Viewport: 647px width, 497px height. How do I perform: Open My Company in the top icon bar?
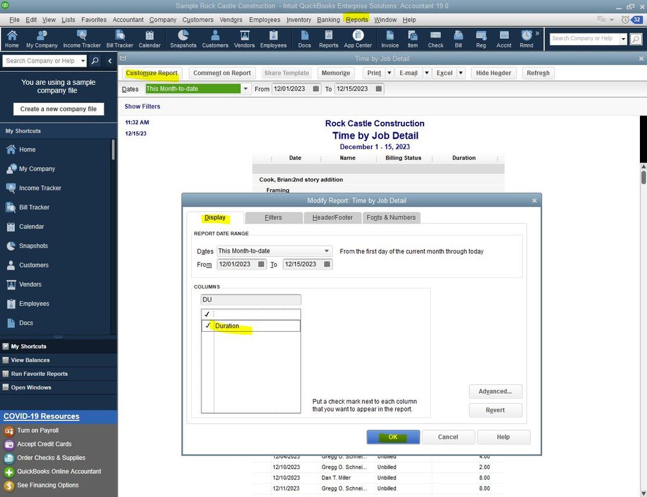click(x=41, y=40)
